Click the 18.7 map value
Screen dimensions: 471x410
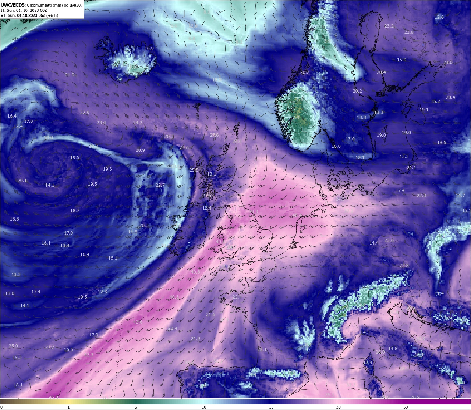pos(75,211)
